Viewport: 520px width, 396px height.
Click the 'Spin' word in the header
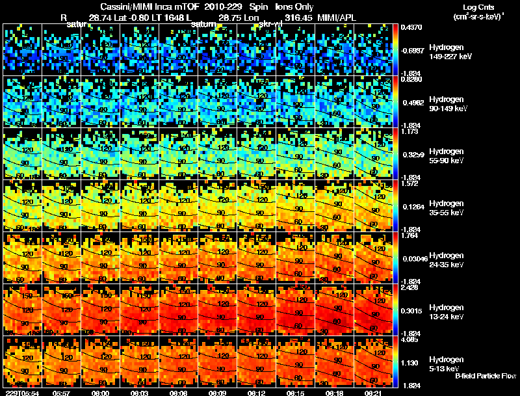(259, 7)
